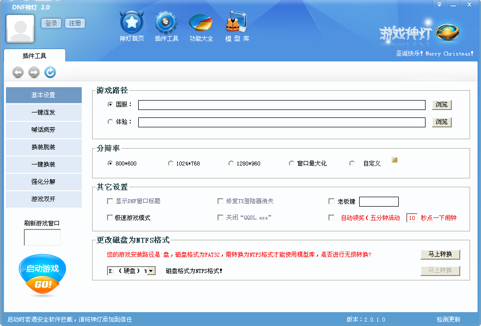
Task: Click the 体验 game path field
Action: (281, 122)
